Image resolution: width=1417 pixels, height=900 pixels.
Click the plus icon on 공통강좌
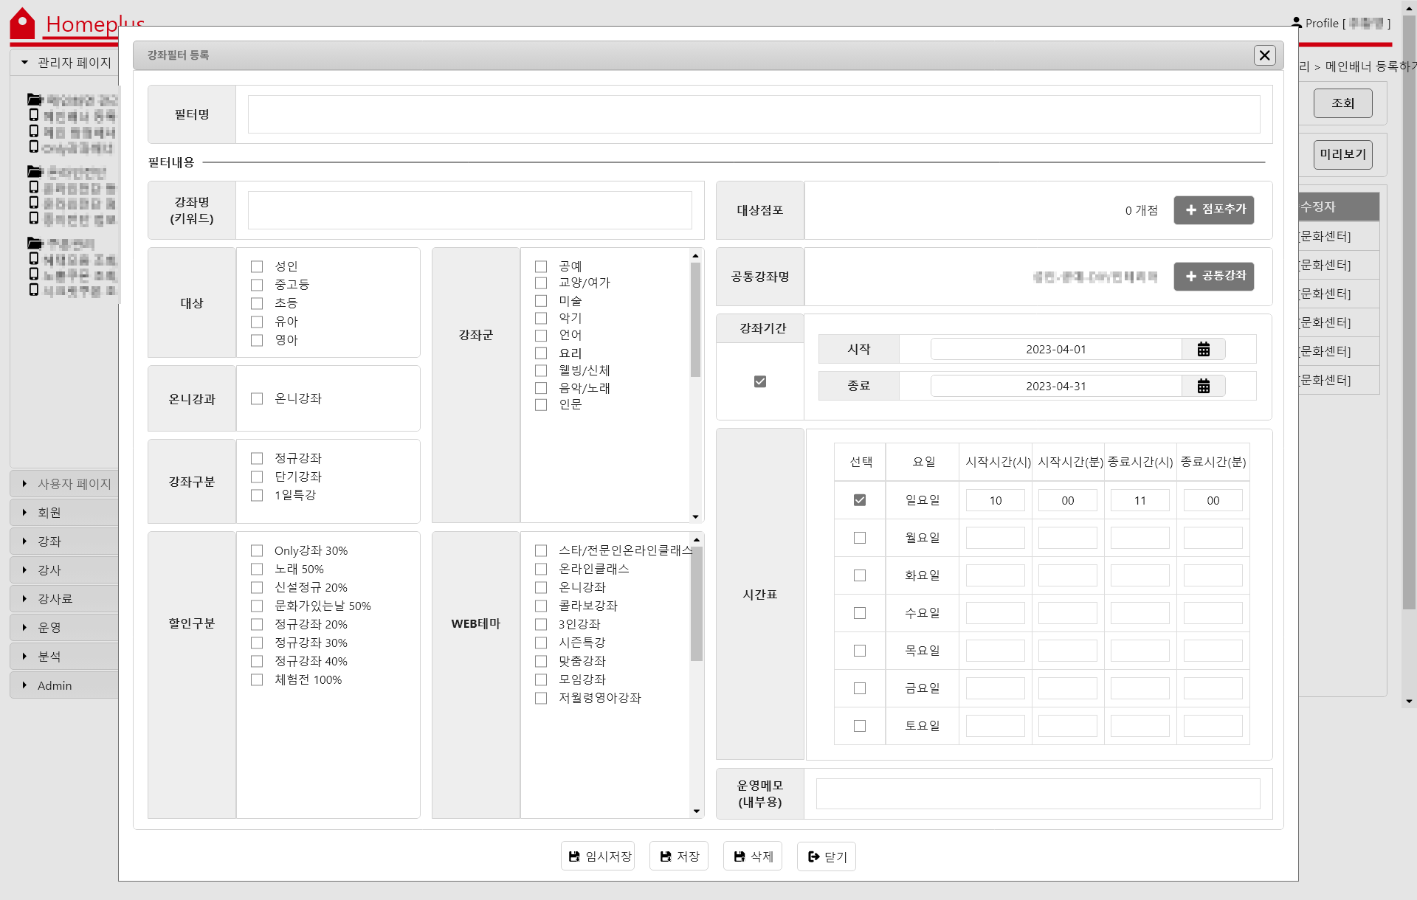[x=1190, y=276]
